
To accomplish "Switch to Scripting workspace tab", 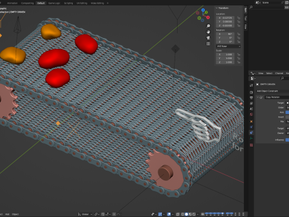I will [69, 3].
